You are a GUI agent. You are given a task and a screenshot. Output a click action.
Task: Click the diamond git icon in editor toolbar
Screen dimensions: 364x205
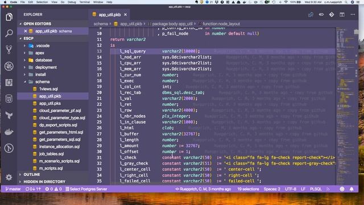click(332, 15)
